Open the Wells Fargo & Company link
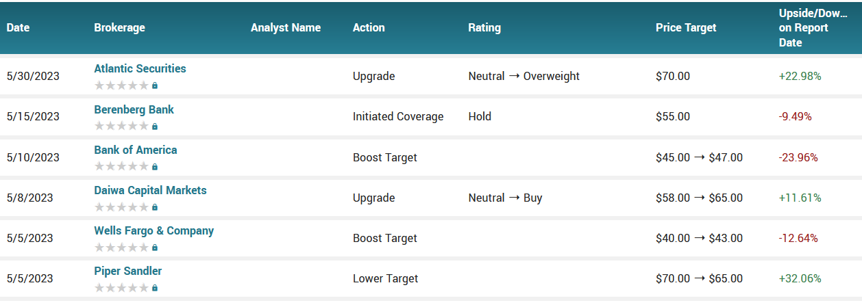Image resolution: width=862 pixels, height=307 pixels. point(153,230)
